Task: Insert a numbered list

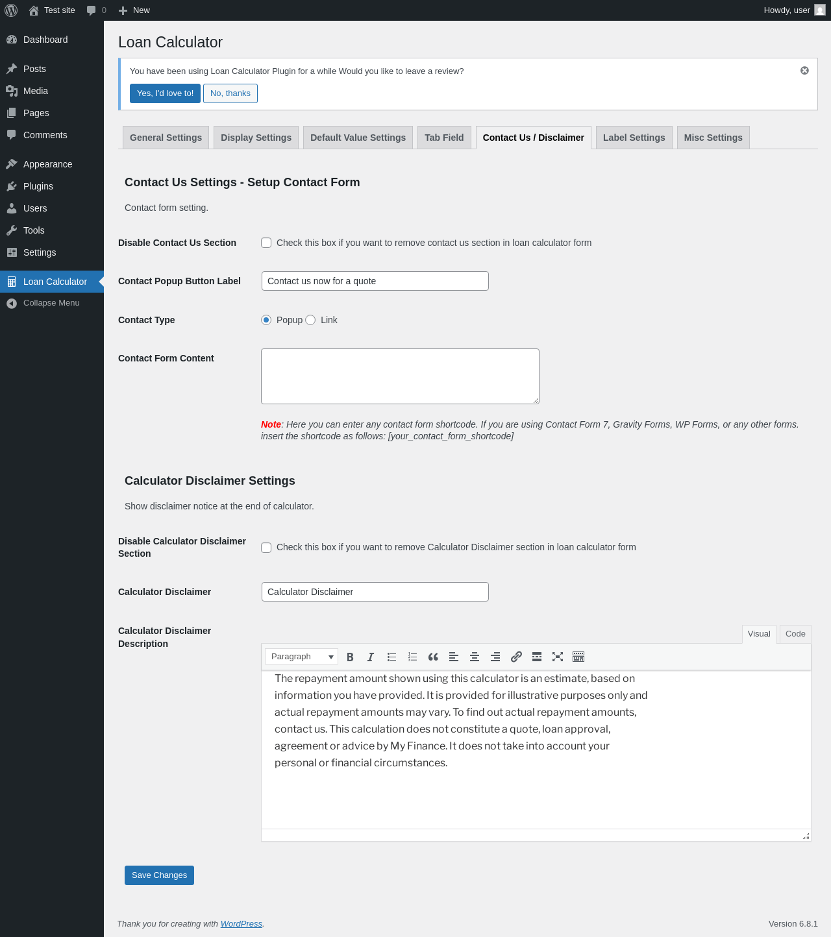Action: (x=412, y=657)
